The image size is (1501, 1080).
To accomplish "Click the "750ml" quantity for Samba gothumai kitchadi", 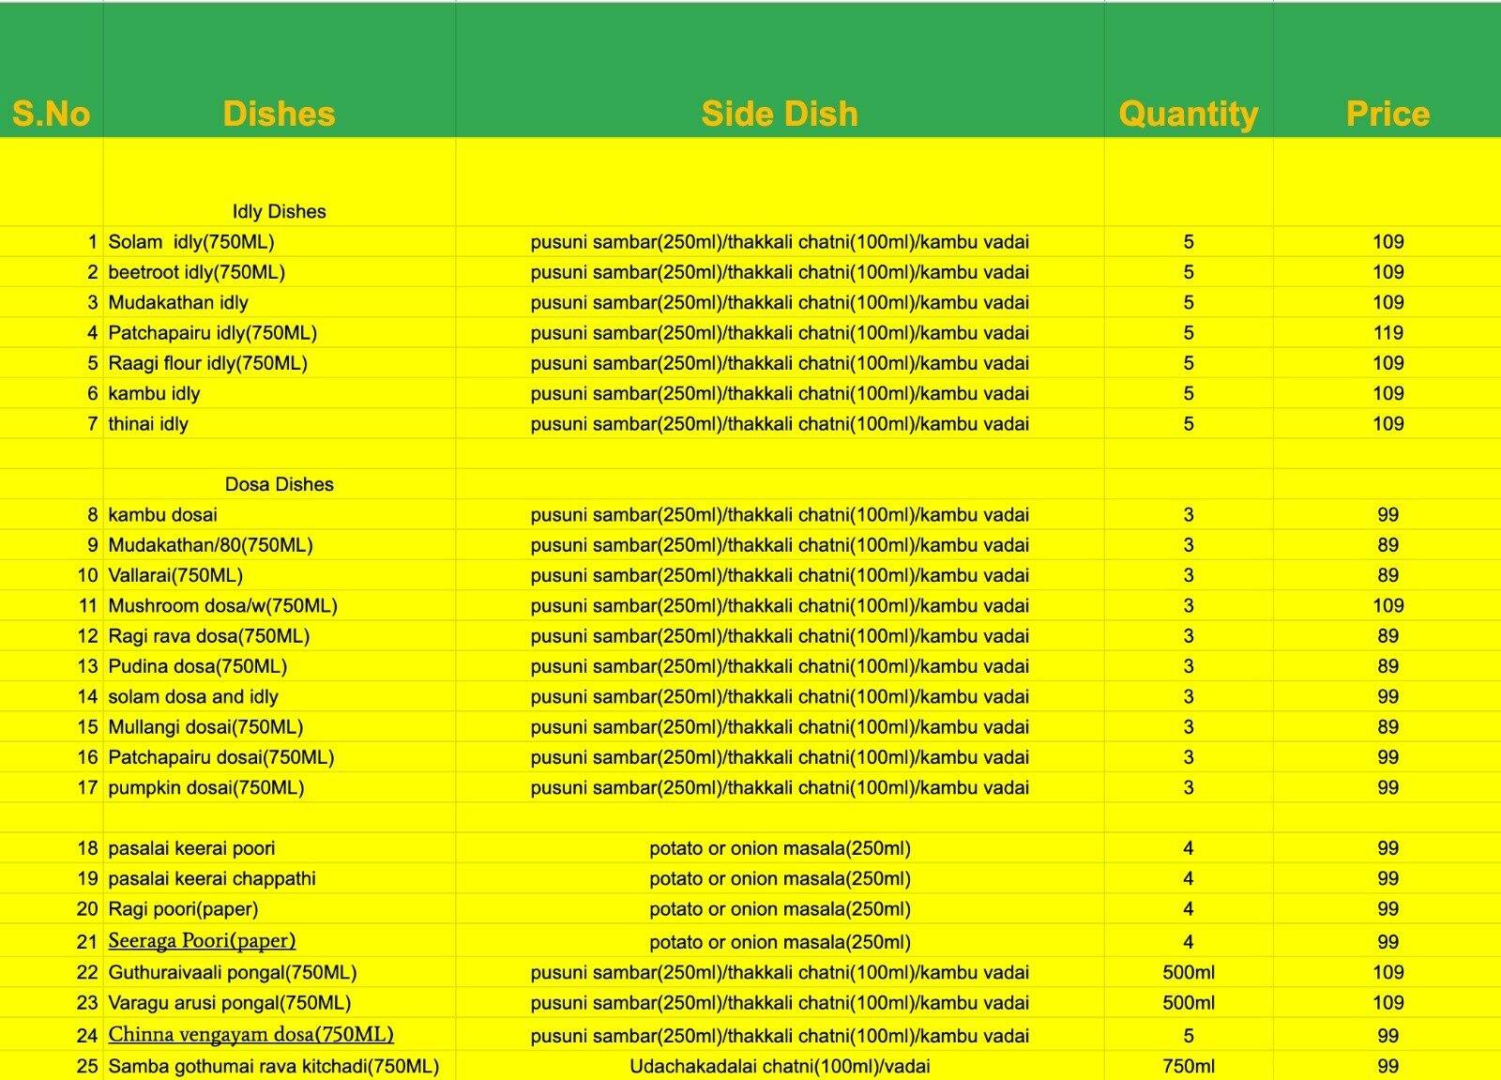I will (x=1189, y=1066).
